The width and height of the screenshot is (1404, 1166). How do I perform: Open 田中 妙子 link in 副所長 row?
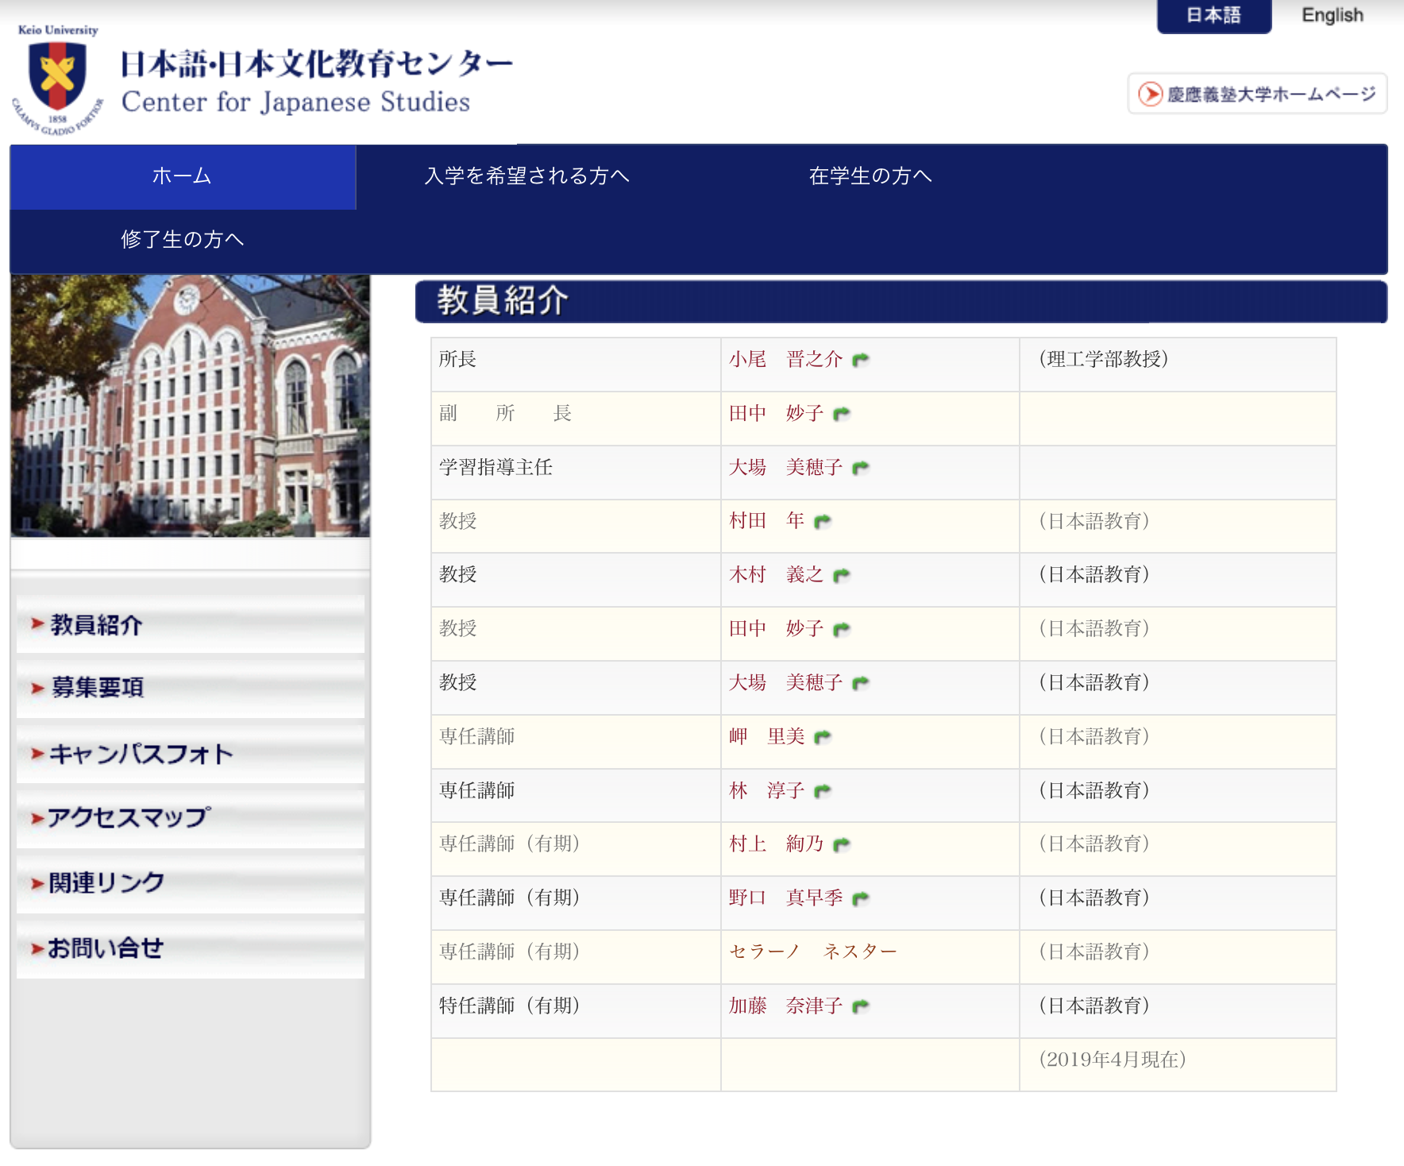[777, 413]
